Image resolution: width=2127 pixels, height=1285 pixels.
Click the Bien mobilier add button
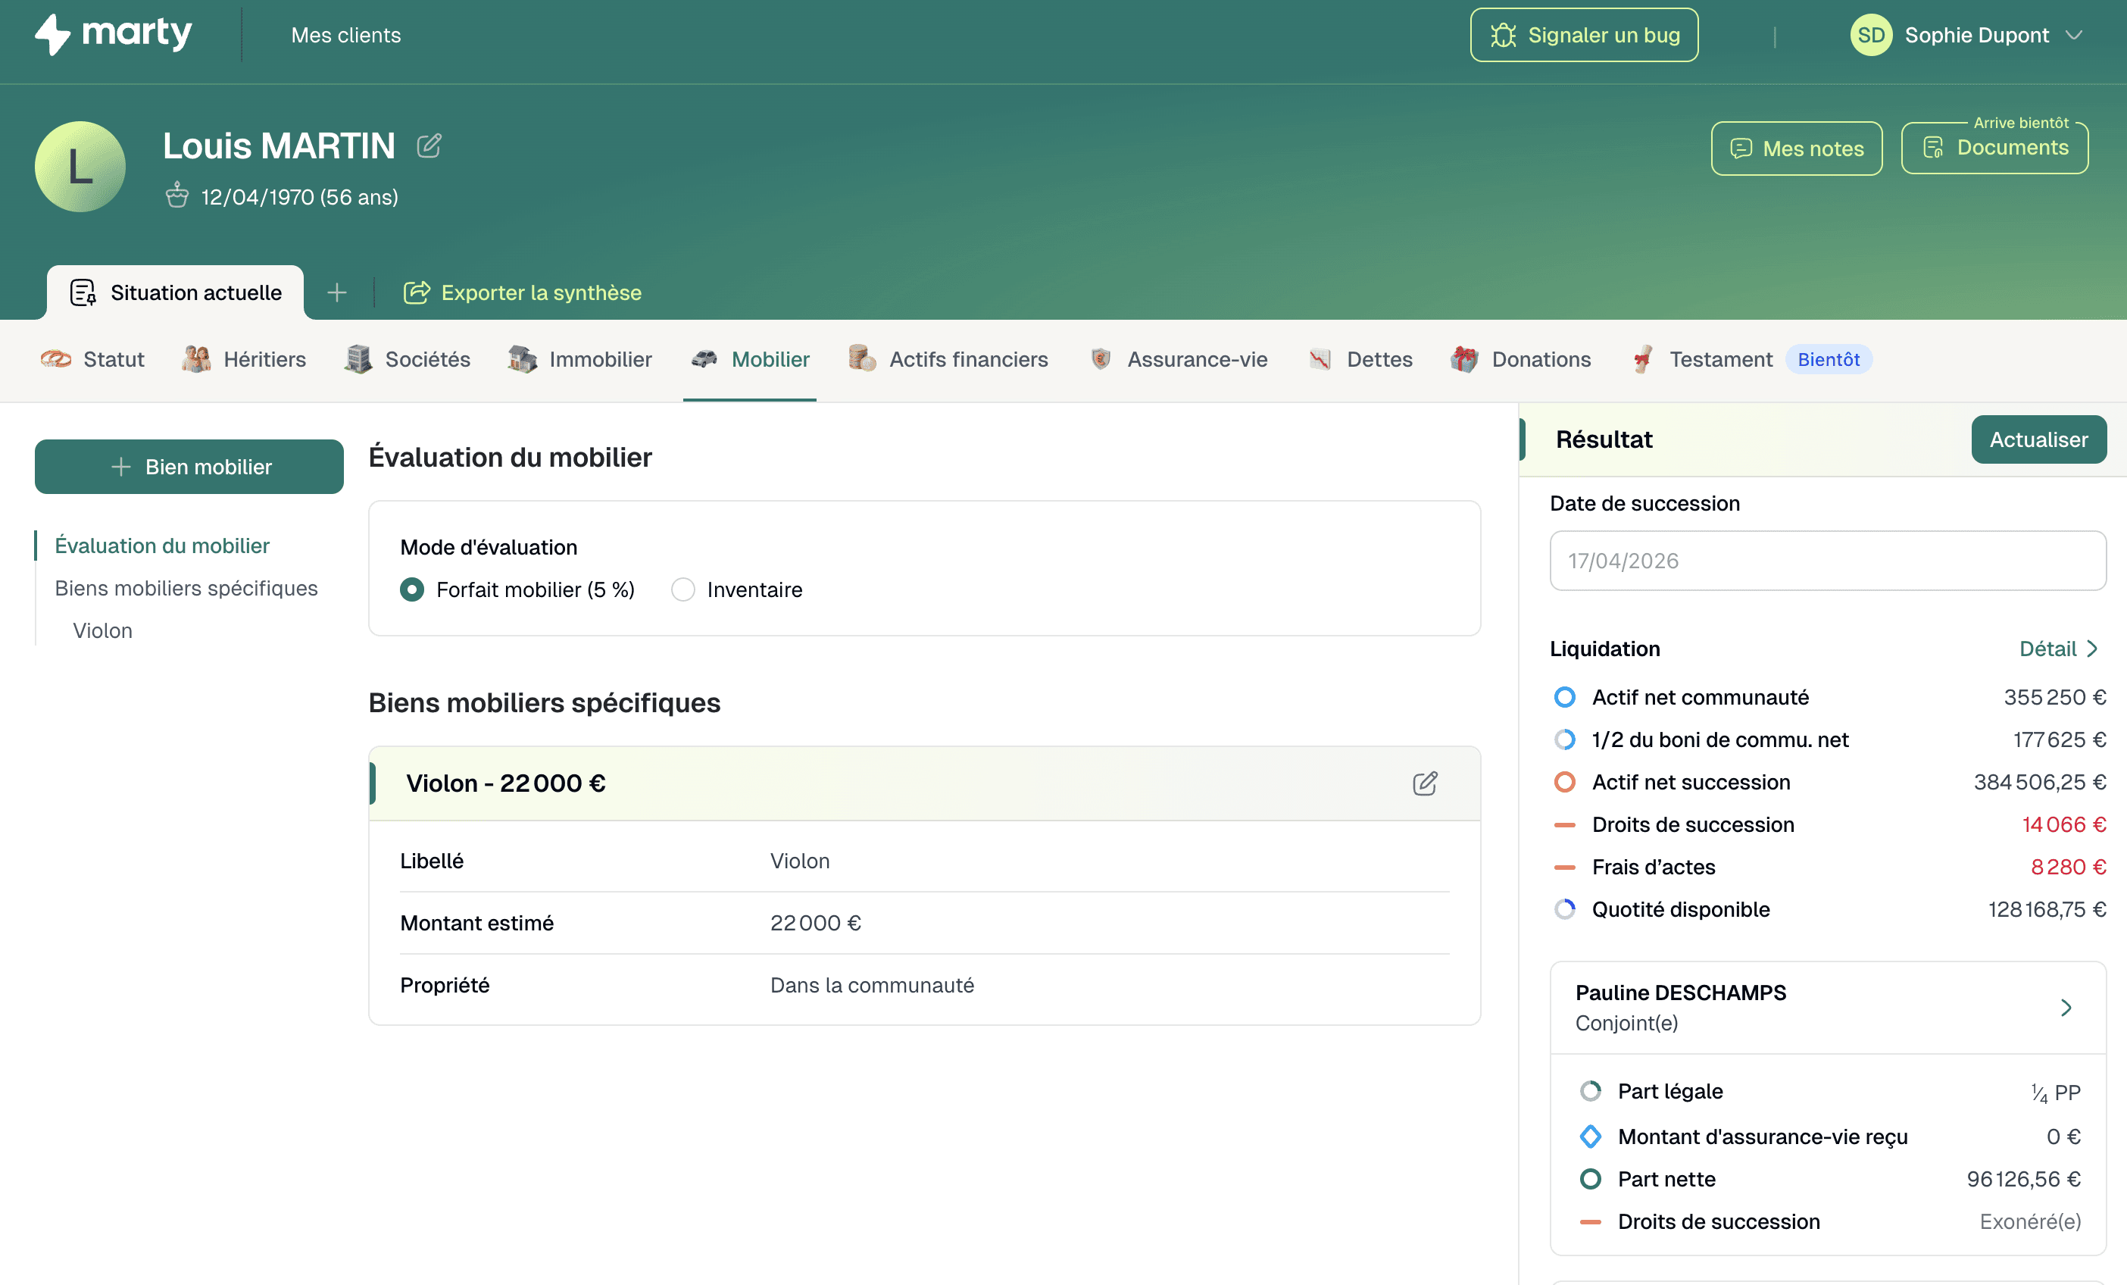(x=189, y=467)
